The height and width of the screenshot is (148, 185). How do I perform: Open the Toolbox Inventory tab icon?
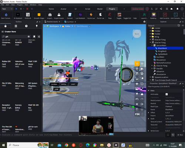16,26
